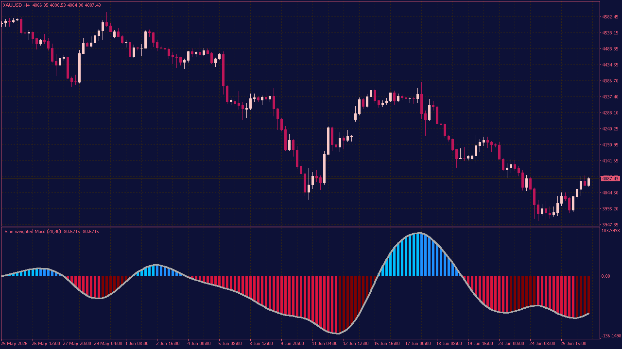Click the 4483.85 price axis label
622x349 pixels.
(610, 49)
